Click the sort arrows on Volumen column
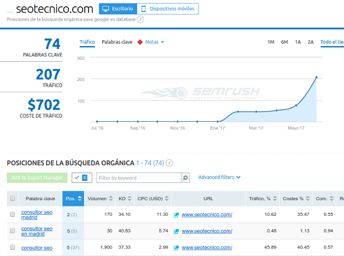Screen dimensions: 344x256 pyautogui.click(x=111, y=199)
